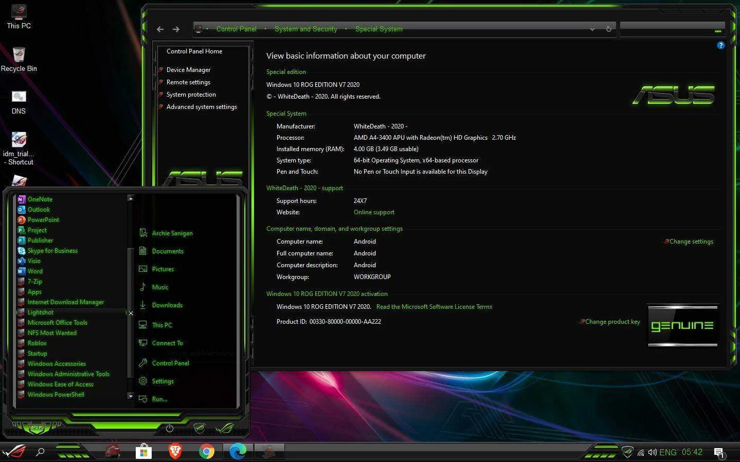Screen dimensions: 740x462
Task: Open This PC from start menu
Action: [x=155, y=325]
